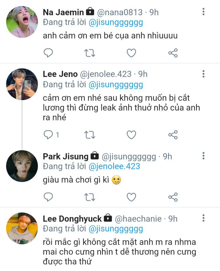
Task: Open Na Jaemin's profile picture
Action: [22, 22]
